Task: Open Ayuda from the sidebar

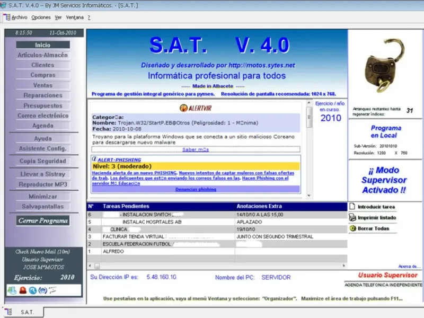Action: tap(43, 138)
